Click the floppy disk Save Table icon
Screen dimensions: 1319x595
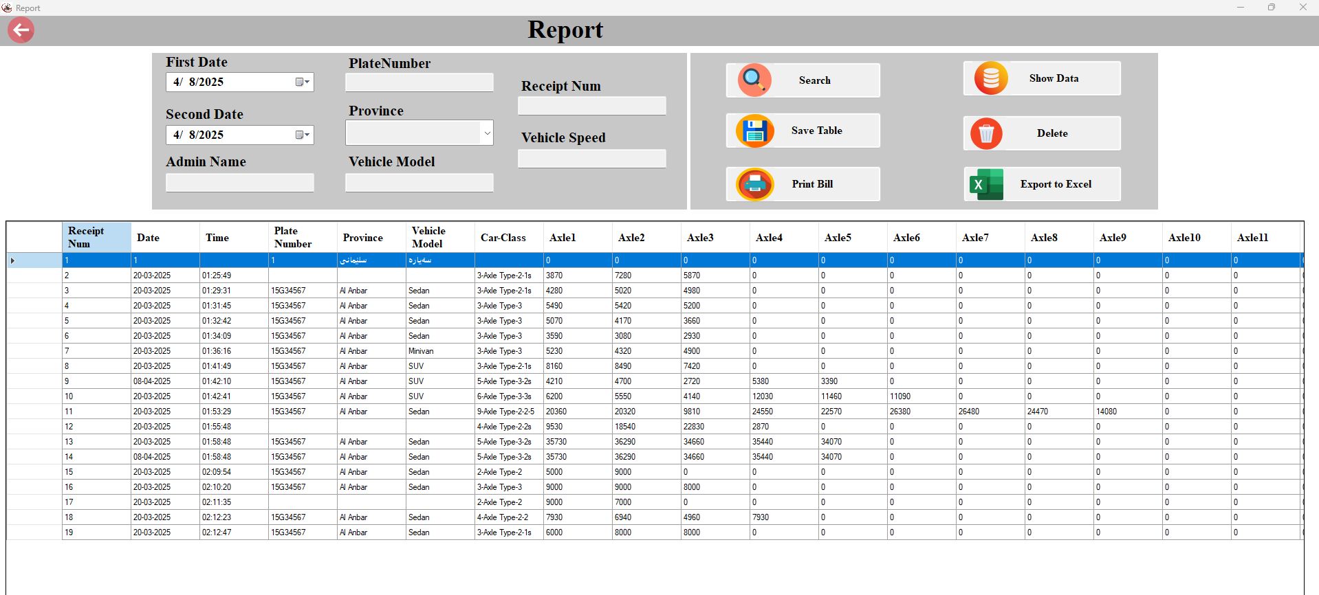click(754, 131)
